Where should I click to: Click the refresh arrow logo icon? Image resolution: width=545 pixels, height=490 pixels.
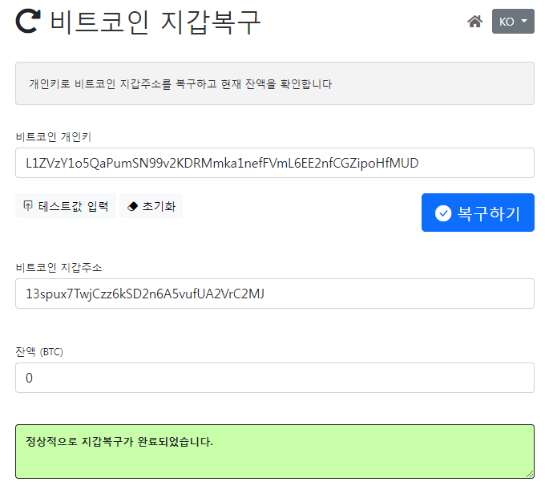pos(28,22)
